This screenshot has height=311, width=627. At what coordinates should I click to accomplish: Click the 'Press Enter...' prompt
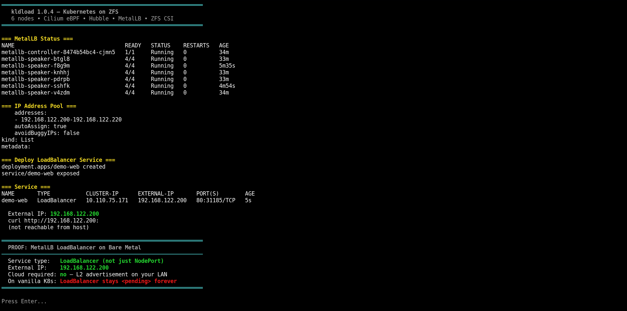pos(24,301)
